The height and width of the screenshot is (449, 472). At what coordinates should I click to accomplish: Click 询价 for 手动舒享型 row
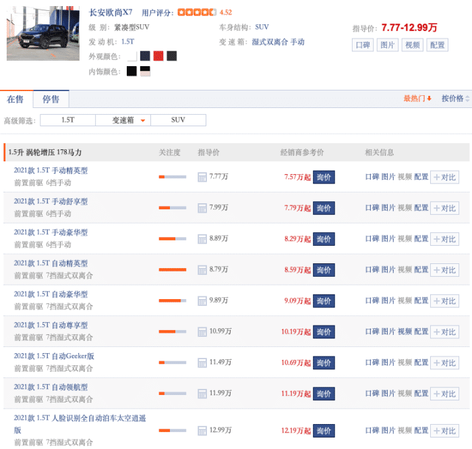pos(324,208)
